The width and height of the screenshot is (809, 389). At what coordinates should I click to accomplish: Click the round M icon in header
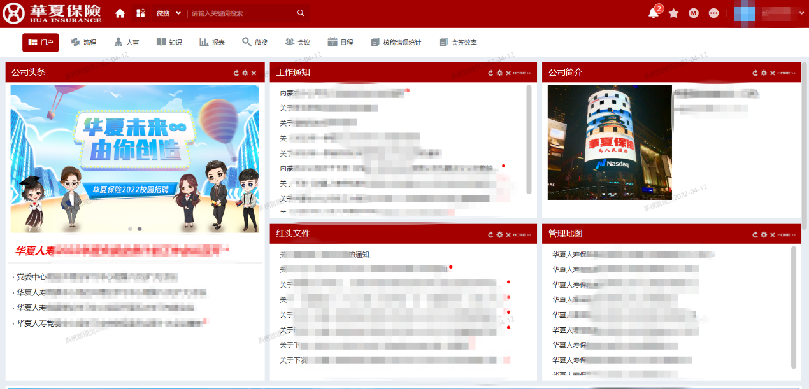pyautogui.click(x=694, y=13)
